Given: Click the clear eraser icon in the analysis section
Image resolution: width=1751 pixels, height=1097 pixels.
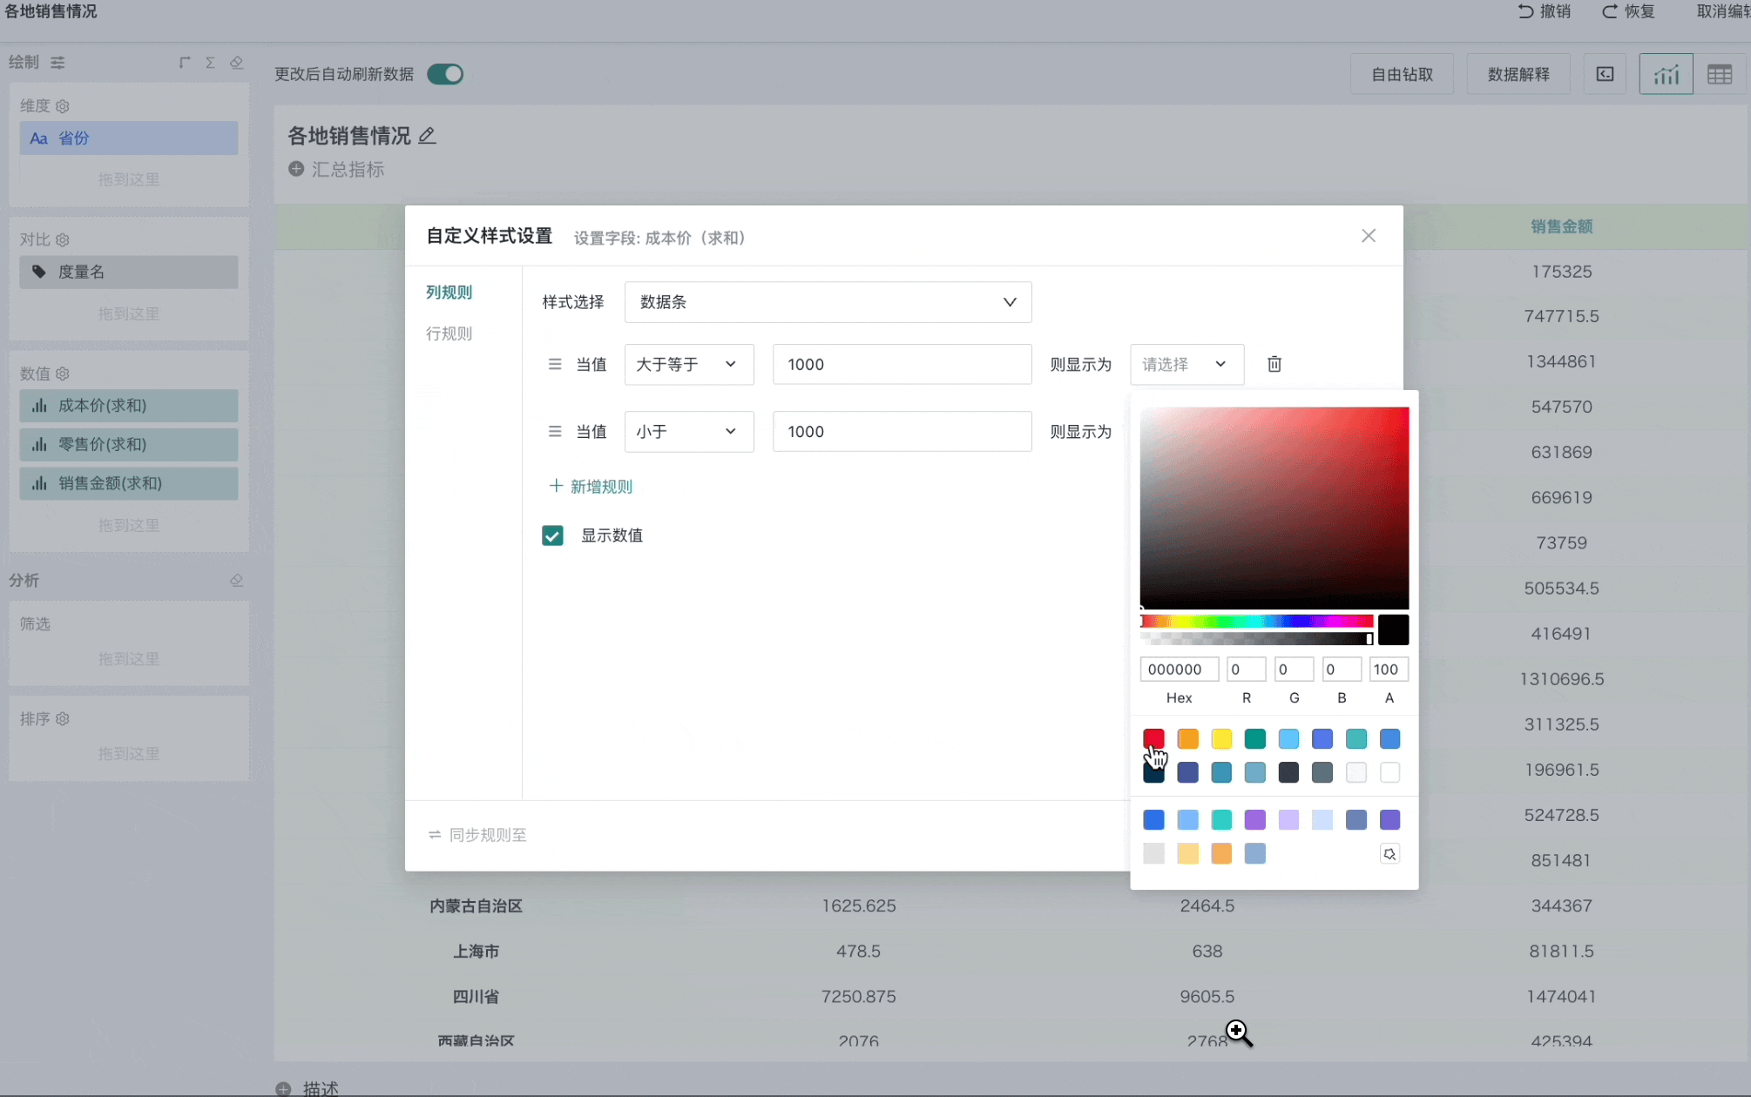Looking at the screenshot, I should (x=236, y=581).
